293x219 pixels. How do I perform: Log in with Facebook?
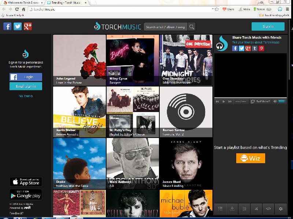[26, 77]
